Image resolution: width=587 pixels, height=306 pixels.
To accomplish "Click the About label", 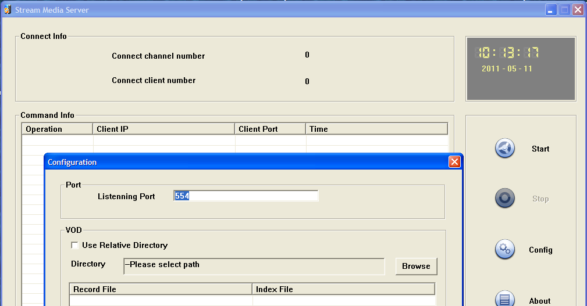I will 539,301.
